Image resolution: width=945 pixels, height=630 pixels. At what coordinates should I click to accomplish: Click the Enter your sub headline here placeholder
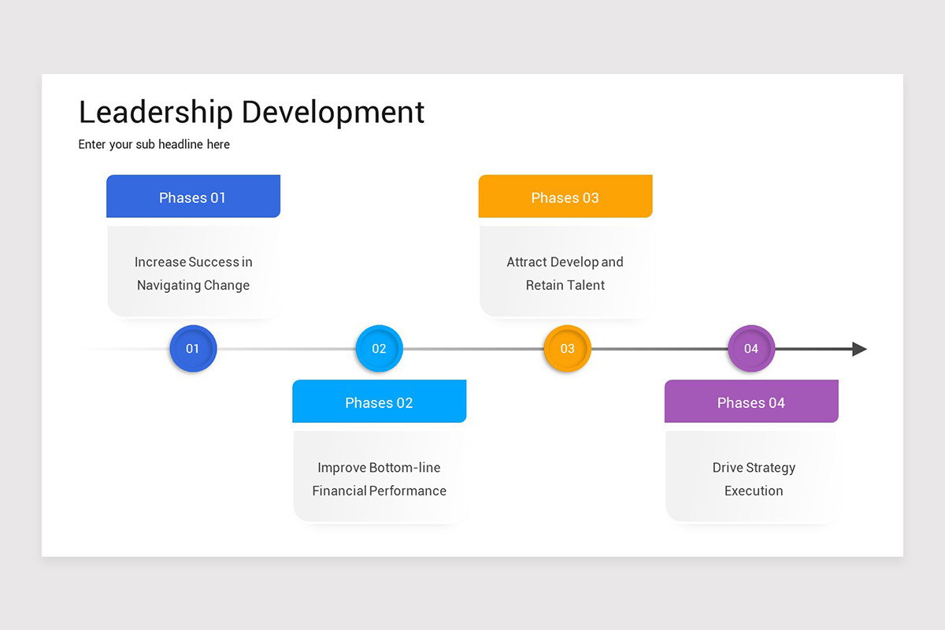[154, 144]
